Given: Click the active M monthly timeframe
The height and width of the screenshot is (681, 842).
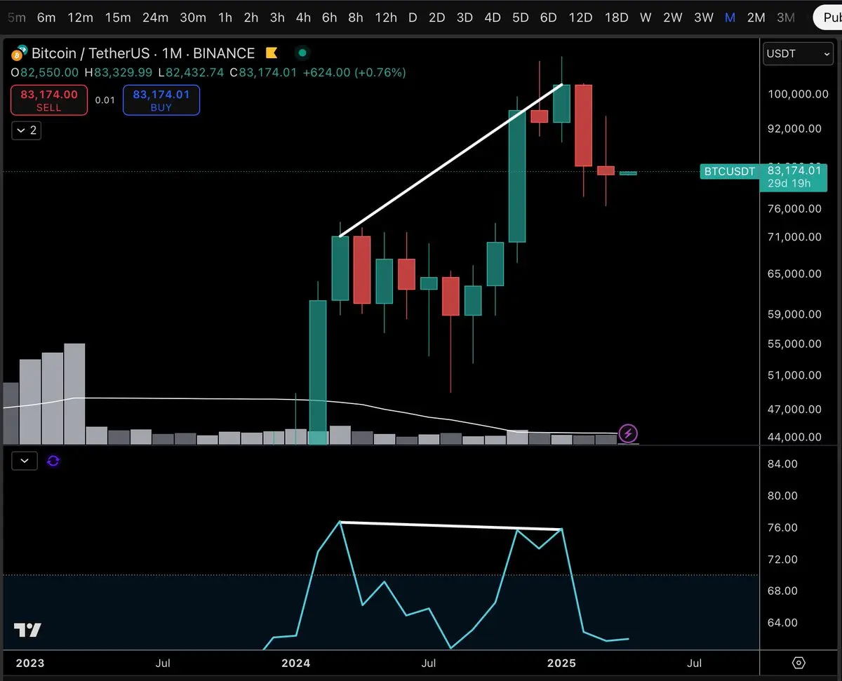Looking at the screenshot, I should click(730, 18).
